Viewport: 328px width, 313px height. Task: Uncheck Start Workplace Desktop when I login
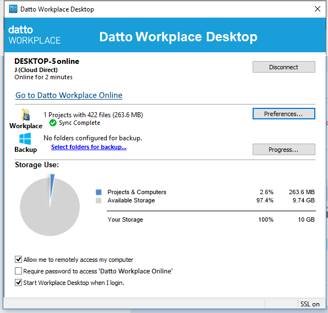(18, 283)
